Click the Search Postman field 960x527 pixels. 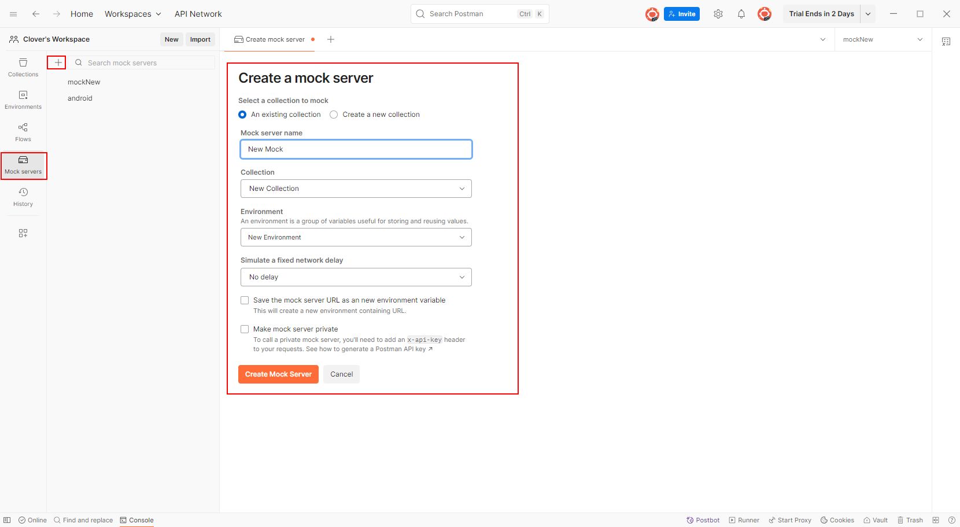point(480,14)
